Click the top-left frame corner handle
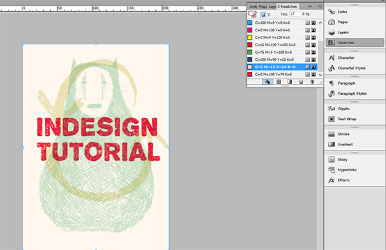The image size is (386, 250). 23,44
